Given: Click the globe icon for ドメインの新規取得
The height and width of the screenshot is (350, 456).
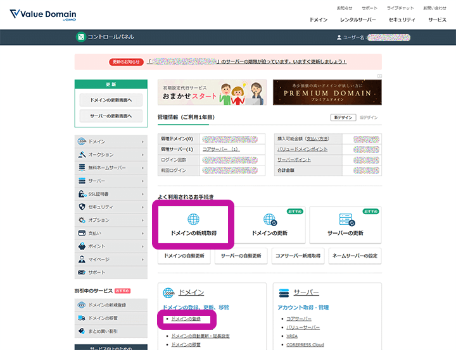Looking at the screenshot, I should [x=193, y=220].
